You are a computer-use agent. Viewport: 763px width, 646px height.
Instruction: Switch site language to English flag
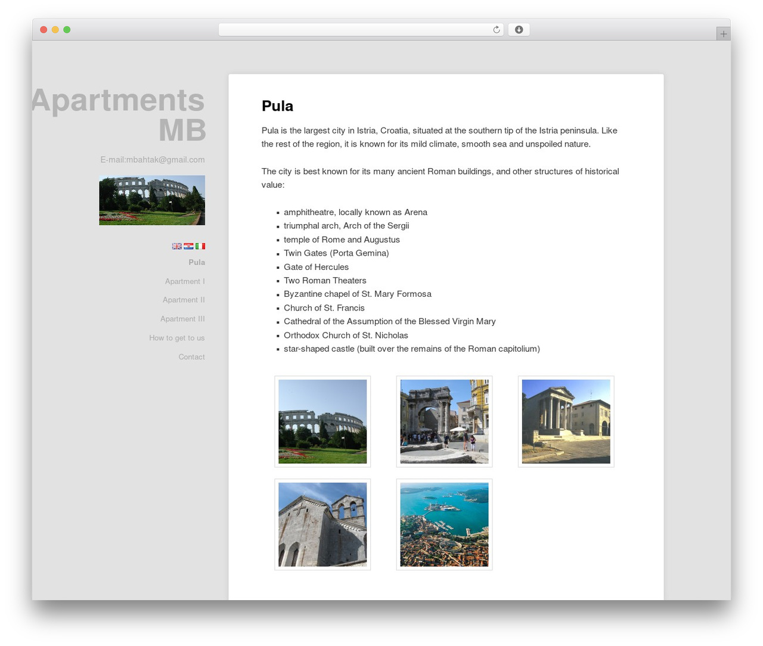tap(177, 246)
